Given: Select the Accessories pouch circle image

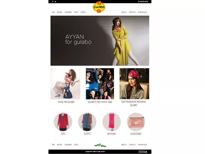Looking at the screenshot, I should [136, 122].
